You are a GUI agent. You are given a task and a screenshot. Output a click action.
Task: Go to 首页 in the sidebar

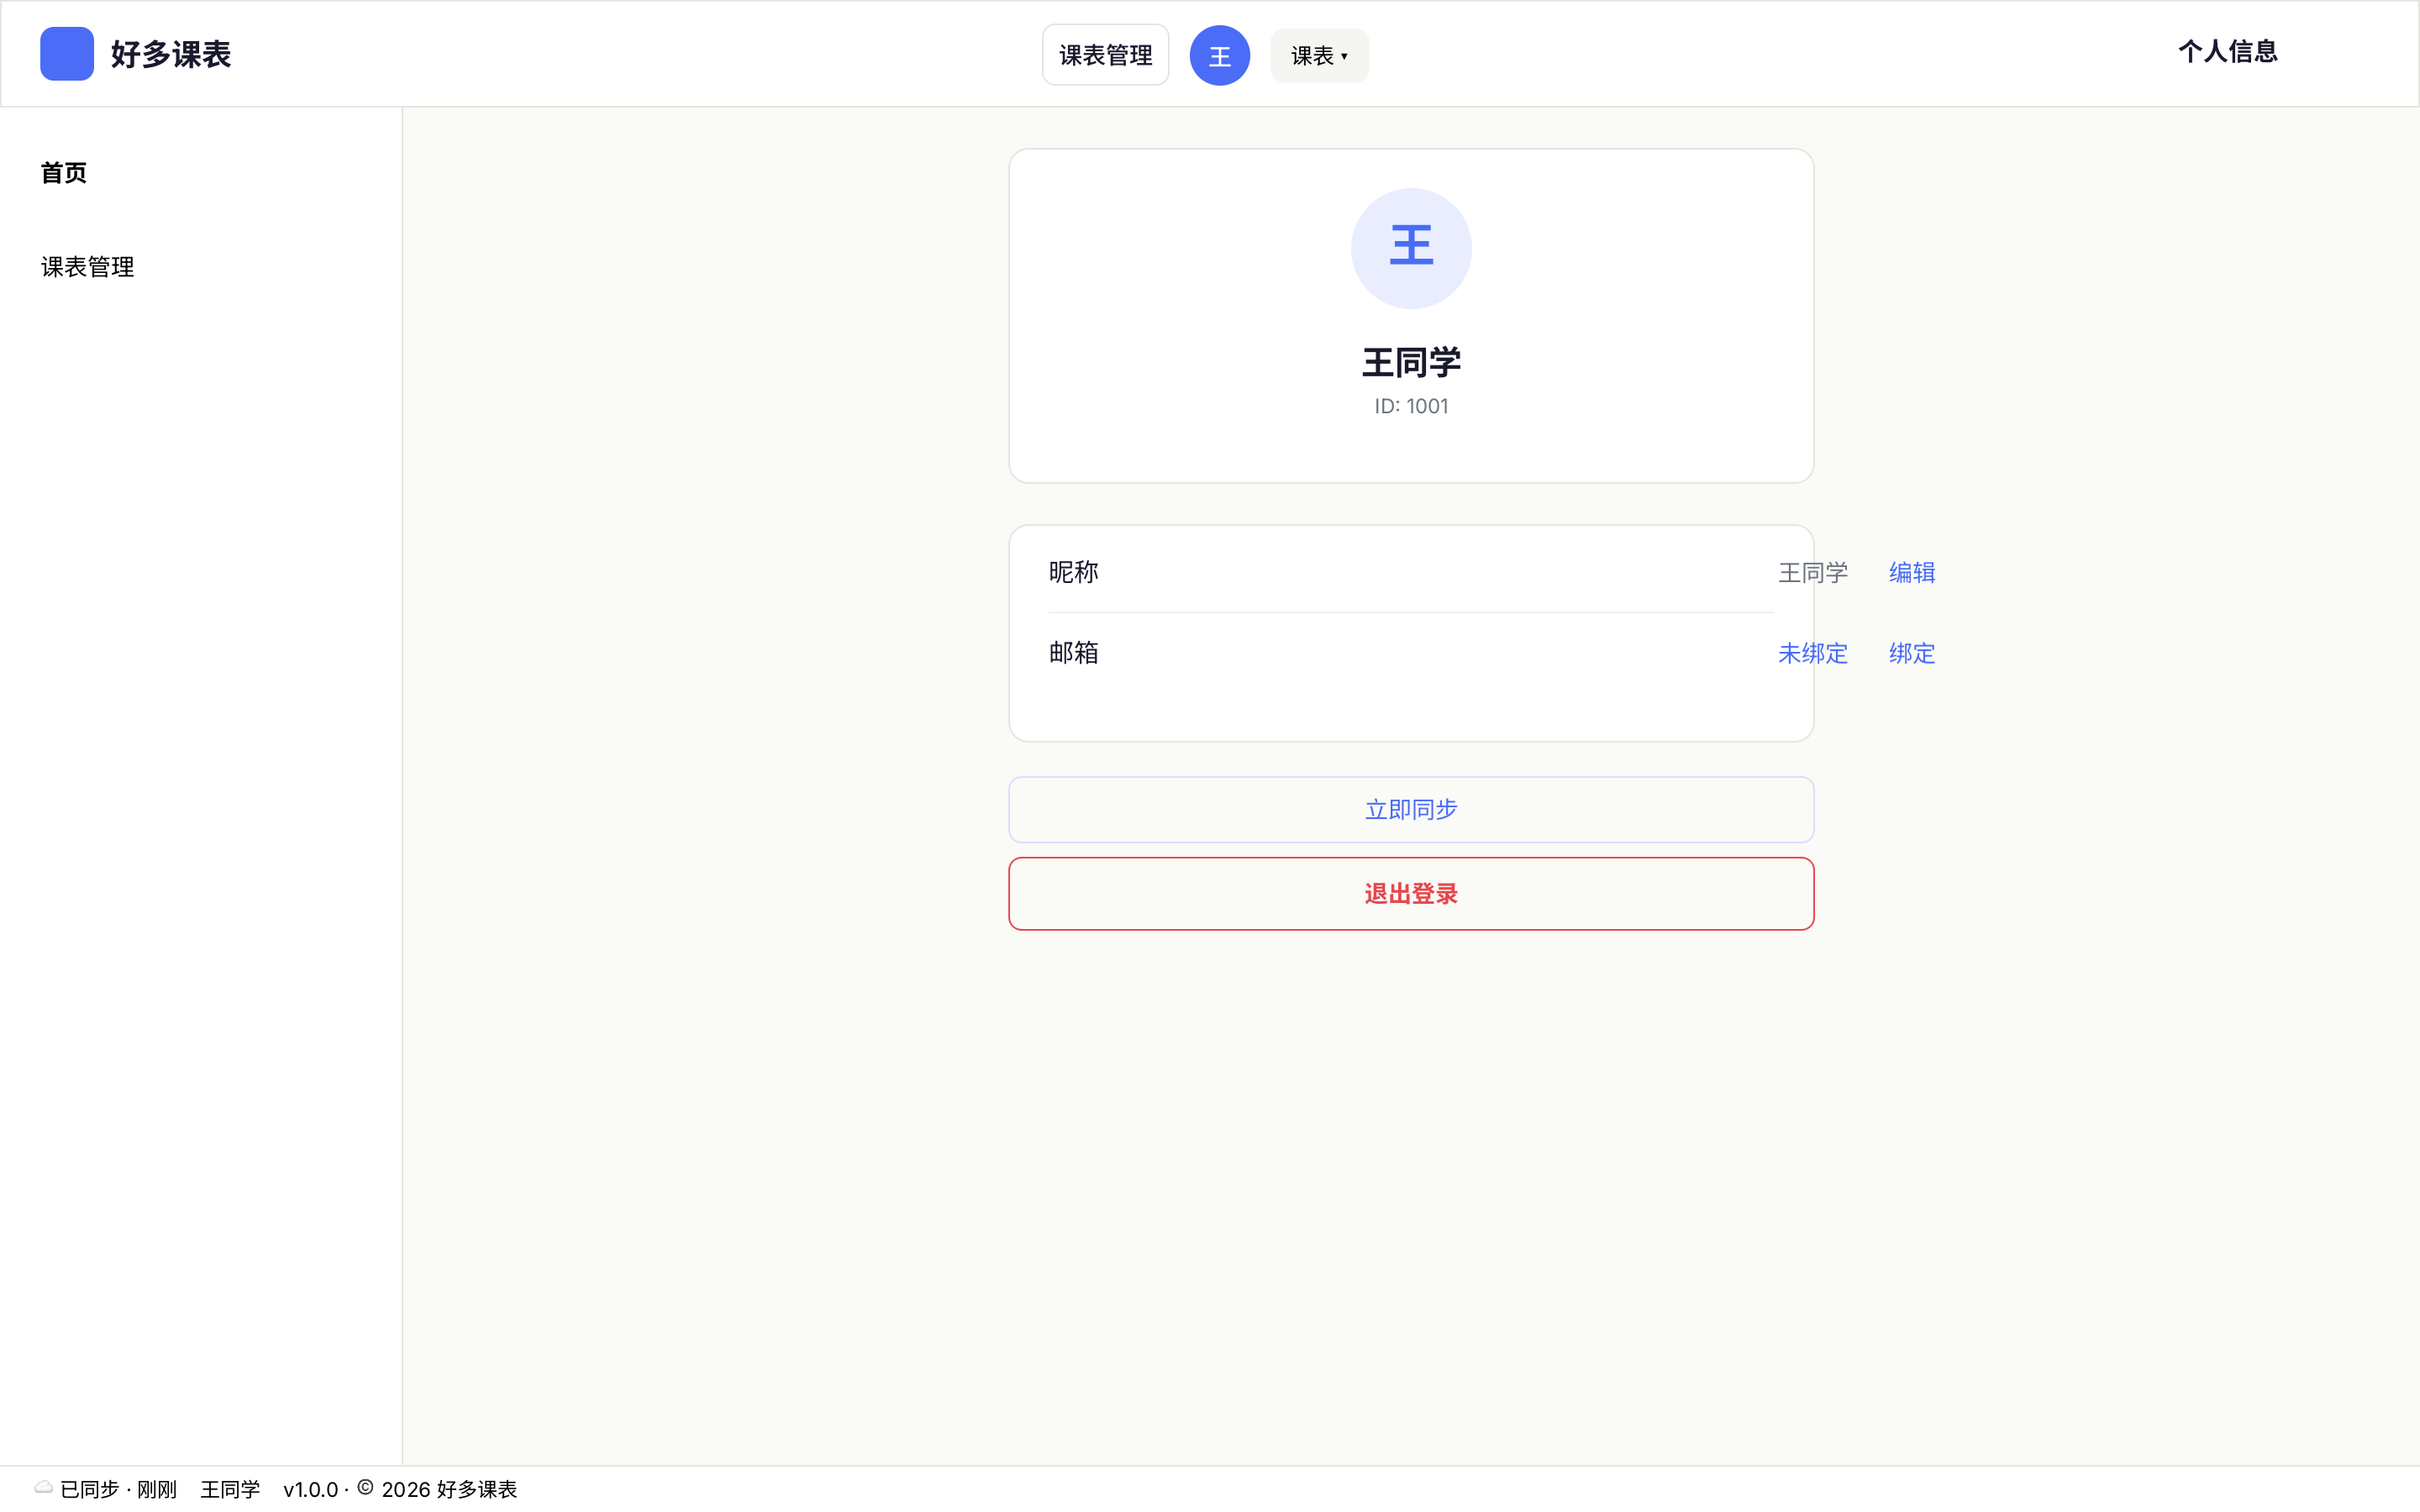point(64,173)
